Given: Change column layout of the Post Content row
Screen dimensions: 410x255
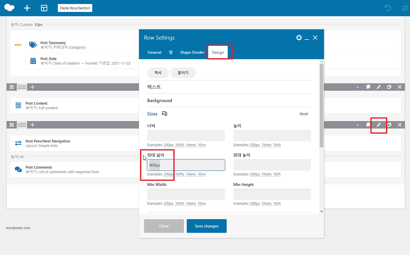Looking at the screenshot, I should pyautogui.click(x=22, y=87).
